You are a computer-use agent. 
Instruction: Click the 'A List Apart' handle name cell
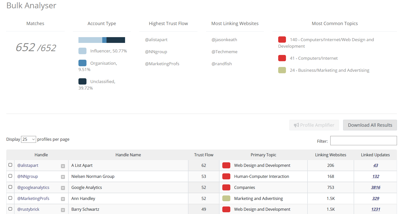click(128, 165)
